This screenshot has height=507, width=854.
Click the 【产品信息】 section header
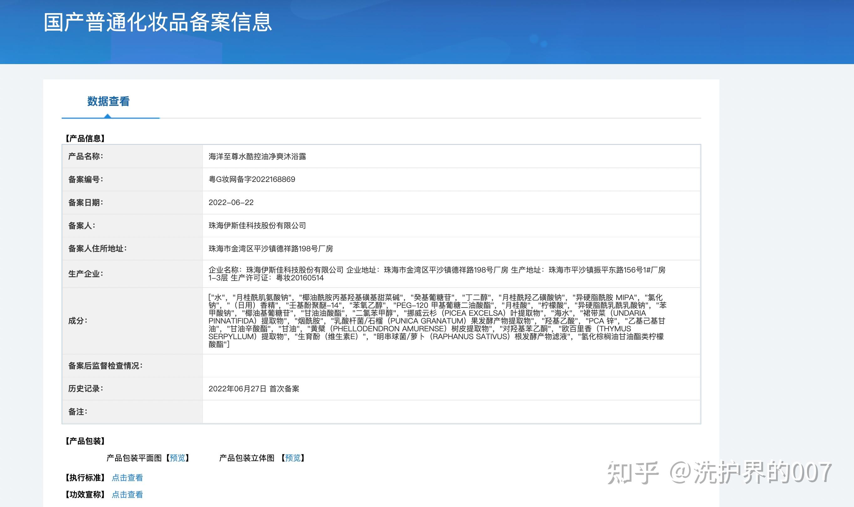tap(85, 138)
